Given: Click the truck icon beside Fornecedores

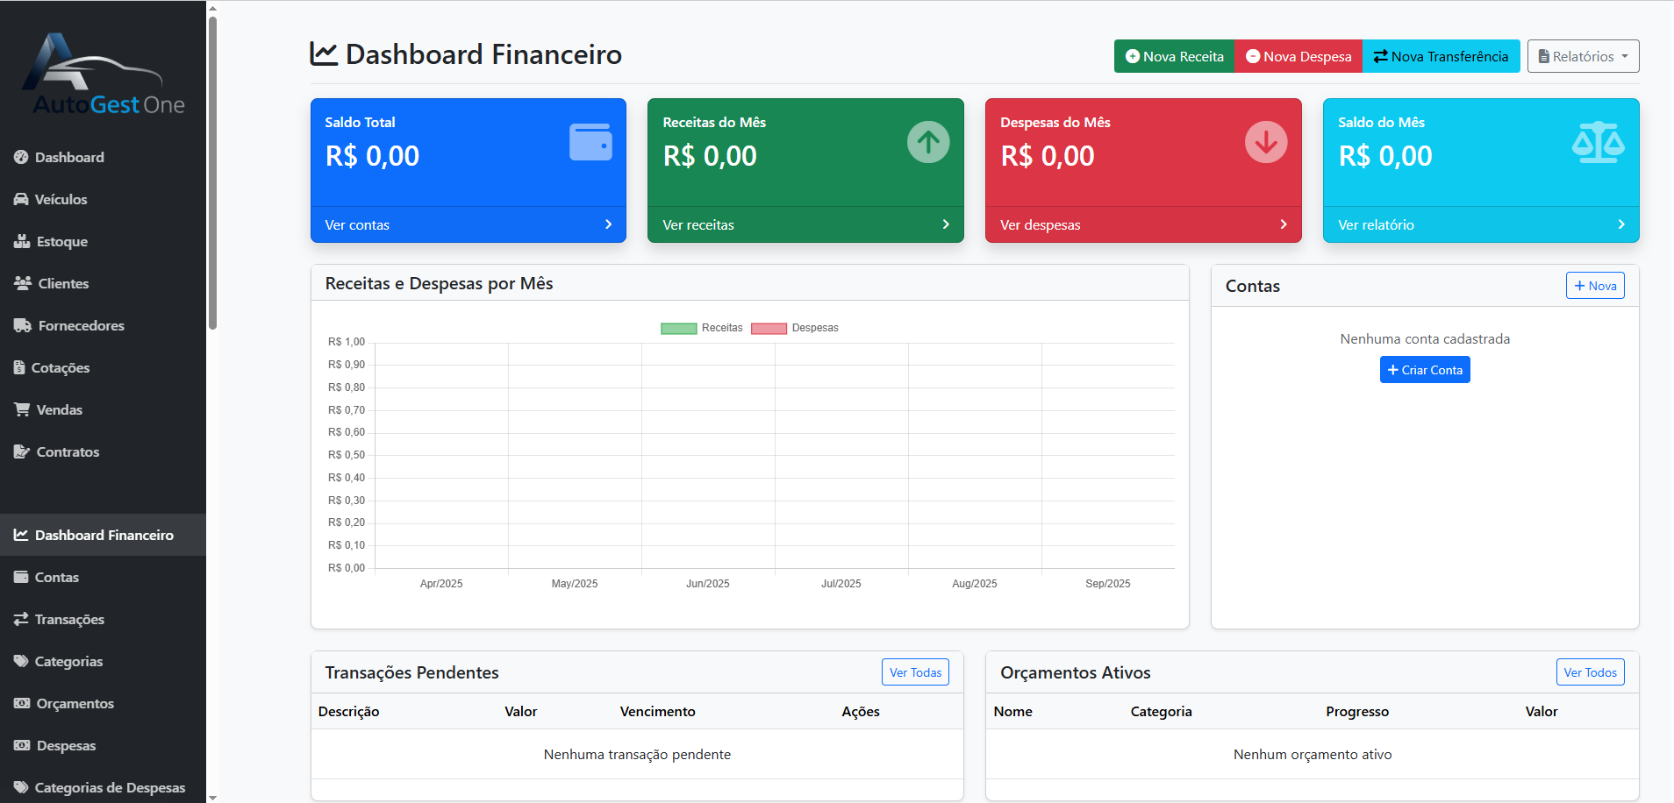Looking at the screenshot, I should pos(22,325).
